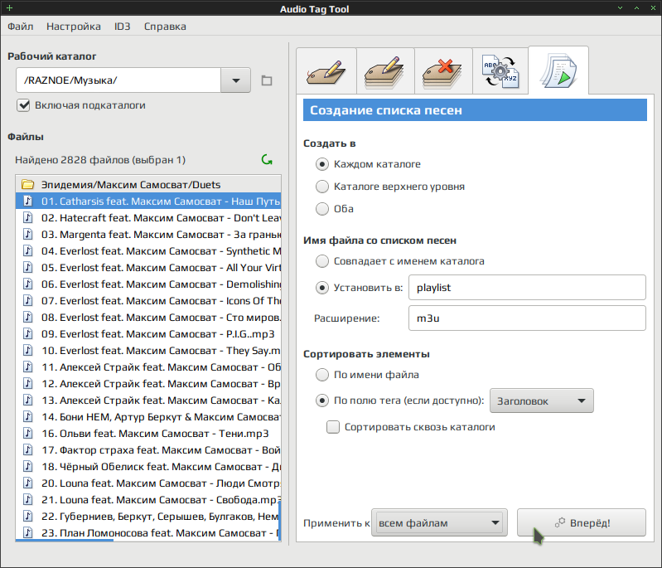Refresh file list with green arrow icon

click(267, 160)
